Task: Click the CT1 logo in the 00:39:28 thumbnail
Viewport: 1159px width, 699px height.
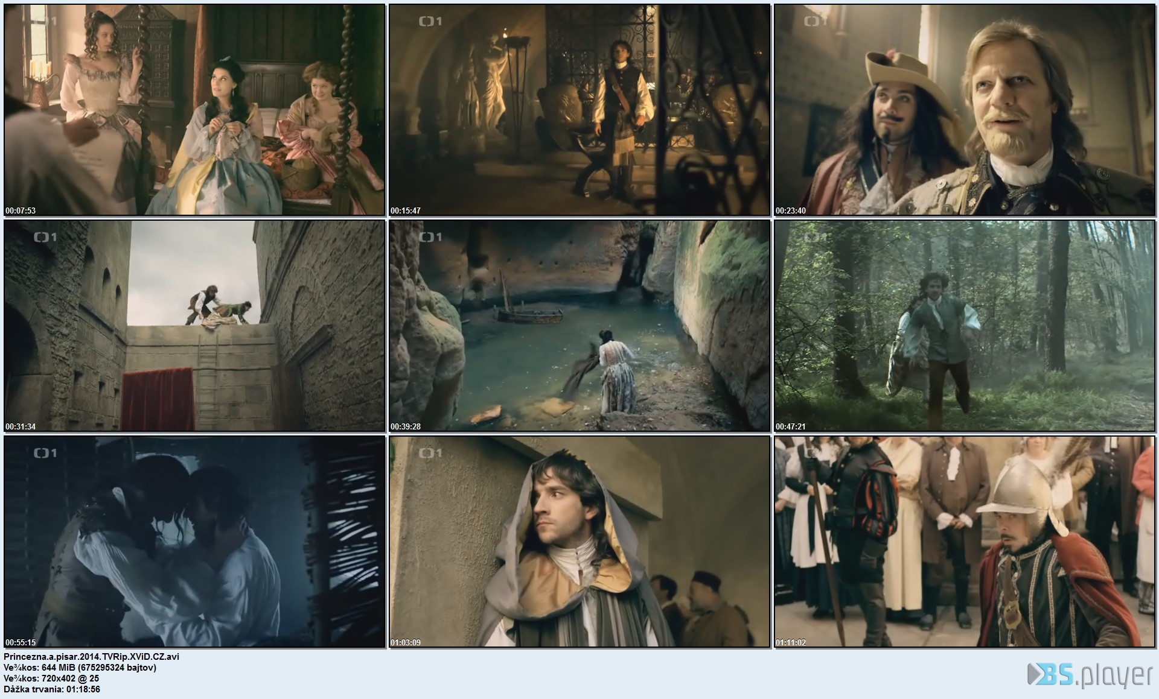Action: pos(431,237)
